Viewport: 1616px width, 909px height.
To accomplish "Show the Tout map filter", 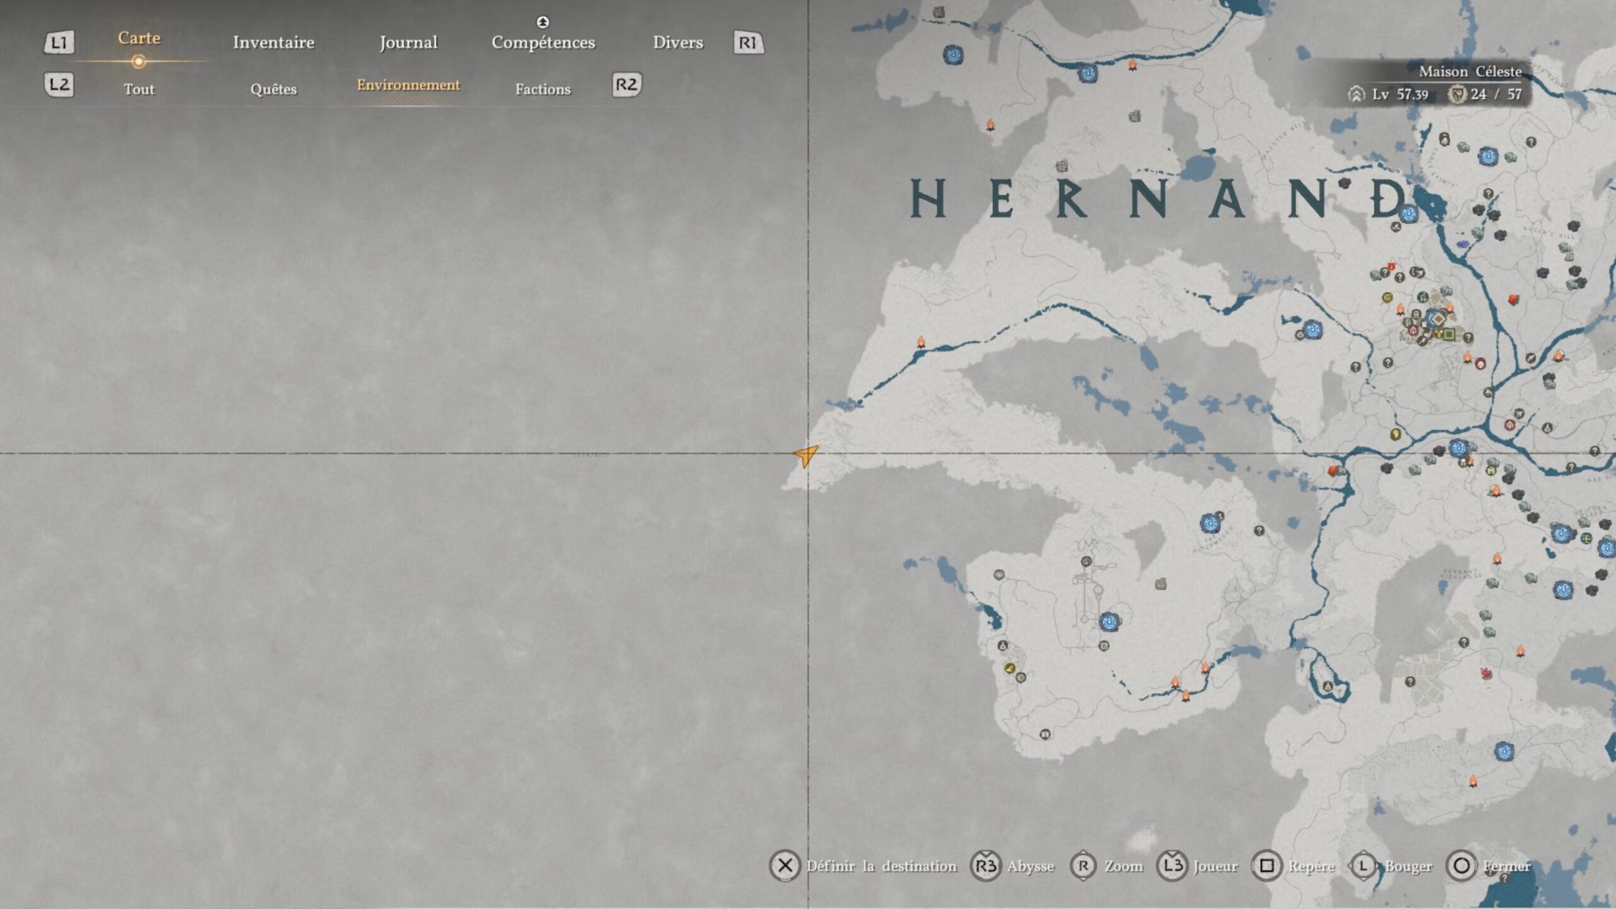I will click(139, 89).
